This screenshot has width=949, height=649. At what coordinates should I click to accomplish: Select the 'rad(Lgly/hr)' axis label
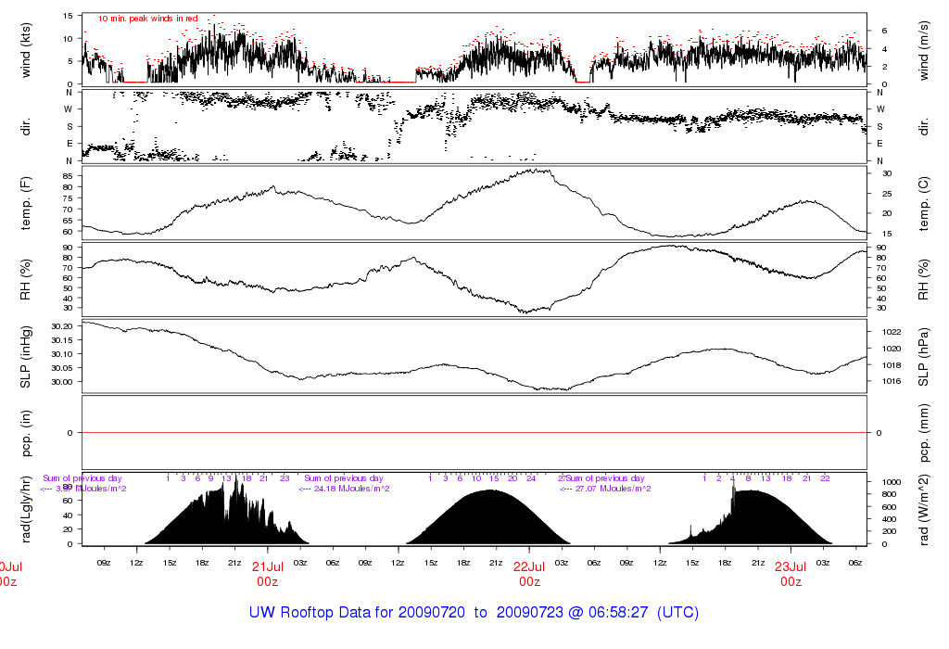[25, 509]
